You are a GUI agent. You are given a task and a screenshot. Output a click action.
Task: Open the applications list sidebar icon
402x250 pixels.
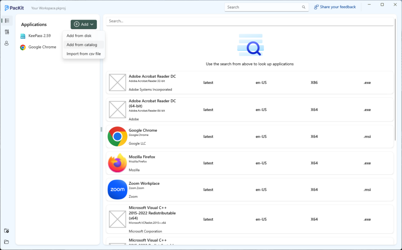[x=7, y=20]
